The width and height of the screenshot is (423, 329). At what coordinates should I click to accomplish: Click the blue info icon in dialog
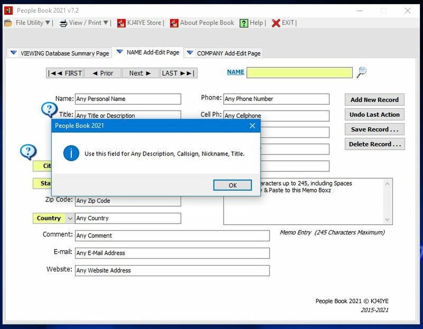(71, 153)
